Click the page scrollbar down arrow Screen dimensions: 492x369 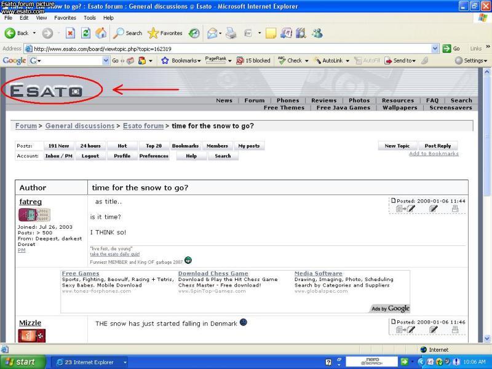point(487,339)
